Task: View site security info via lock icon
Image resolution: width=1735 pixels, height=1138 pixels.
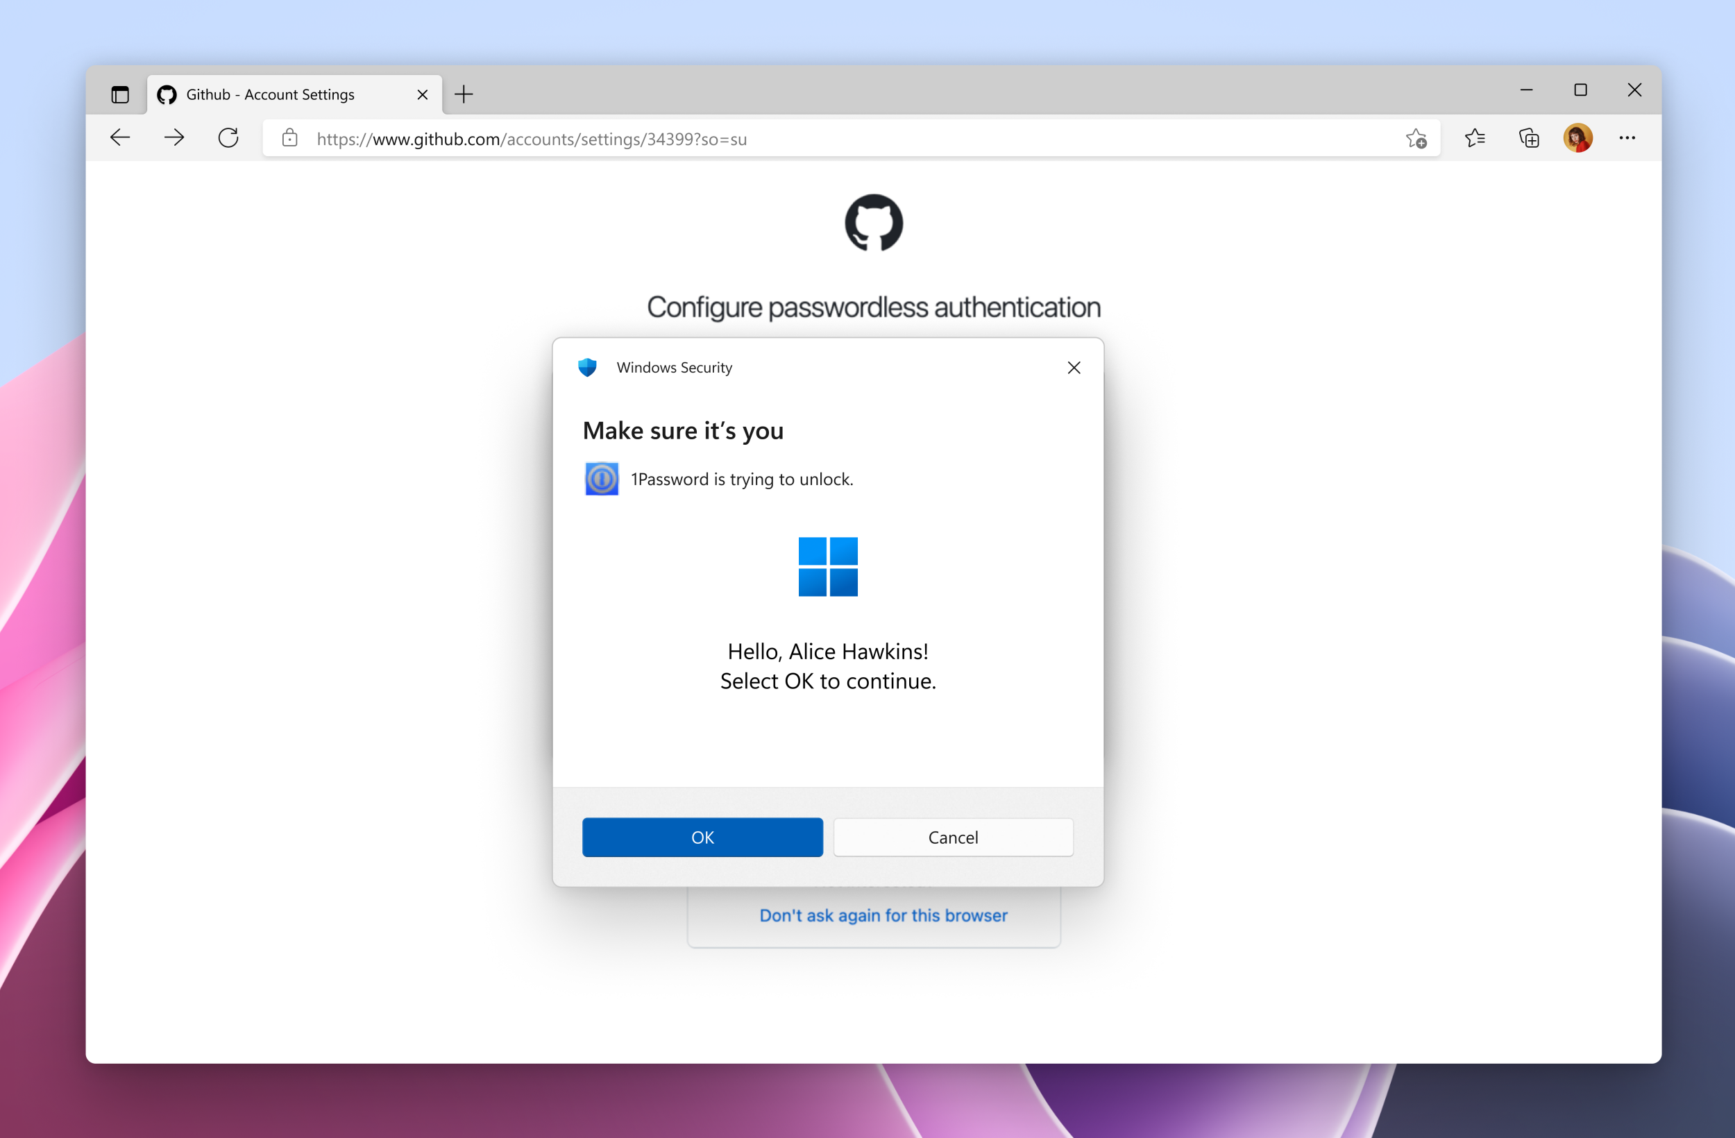Action: [x=289, y=139]
